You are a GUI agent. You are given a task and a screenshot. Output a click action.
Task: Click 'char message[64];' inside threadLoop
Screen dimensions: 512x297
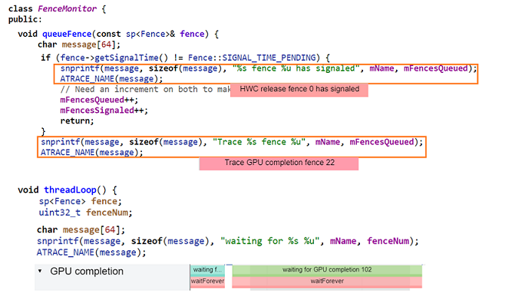coord(81,229)
